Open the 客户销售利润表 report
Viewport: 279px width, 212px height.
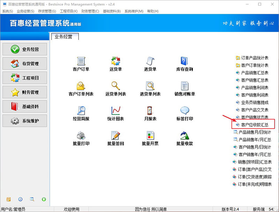[252, 95]
